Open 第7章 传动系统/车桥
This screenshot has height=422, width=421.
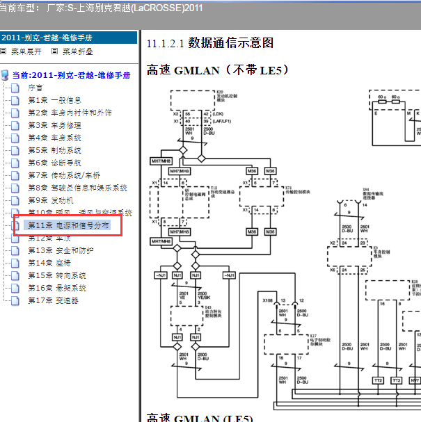(x=64, y=175)
